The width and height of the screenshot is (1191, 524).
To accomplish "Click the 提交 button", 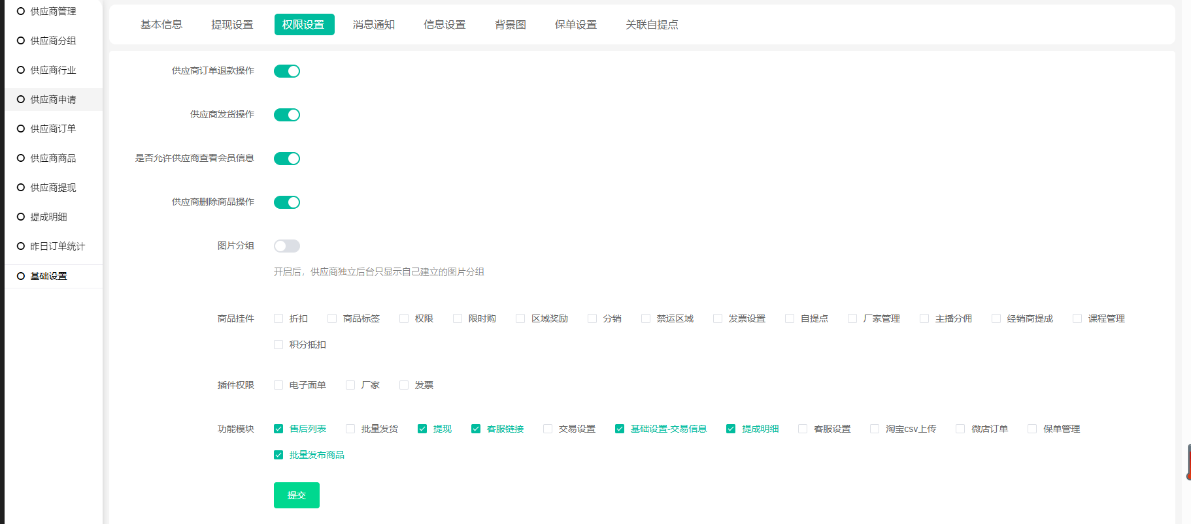I will [296, 495].
